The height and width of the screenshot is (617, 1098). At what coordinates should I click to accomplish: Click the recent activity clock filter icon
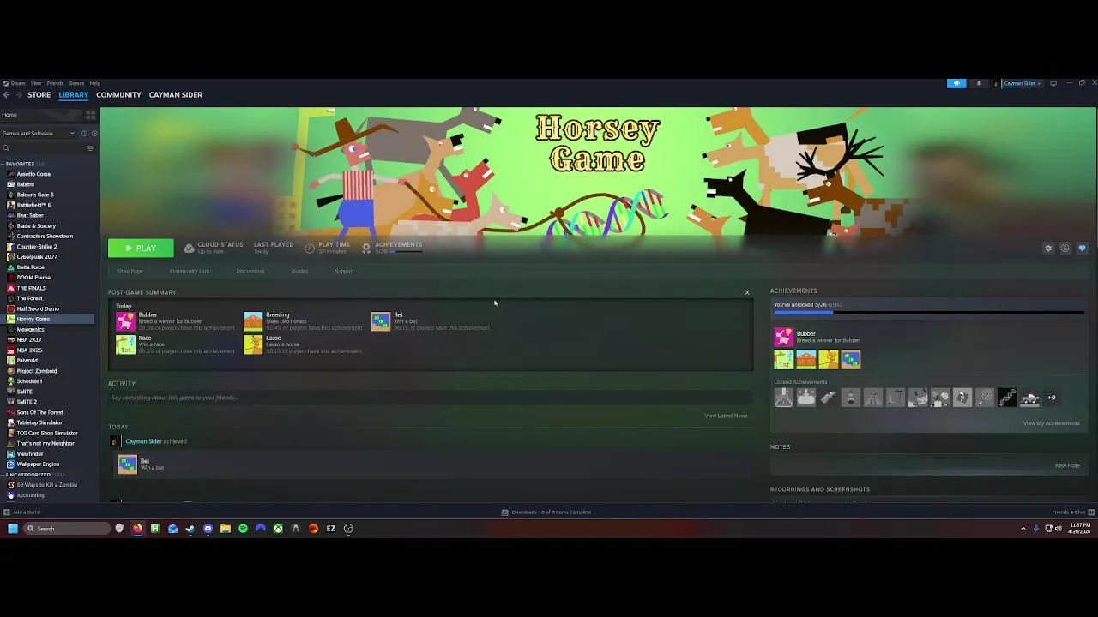point(84,133)
